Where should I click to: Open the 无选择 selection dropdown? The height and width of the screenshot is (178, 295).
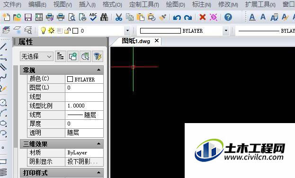pyautogui.click(x=36, y=56)
